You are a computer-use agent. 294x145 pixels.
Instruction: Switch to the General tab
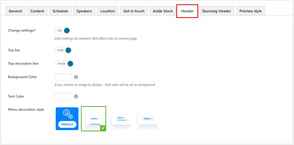15,11
